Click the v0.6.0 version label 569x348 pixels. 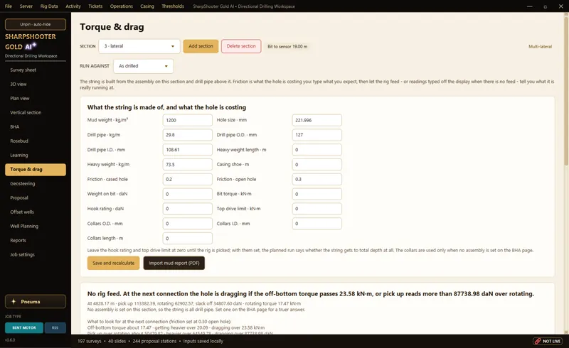[x=10, y=340]
